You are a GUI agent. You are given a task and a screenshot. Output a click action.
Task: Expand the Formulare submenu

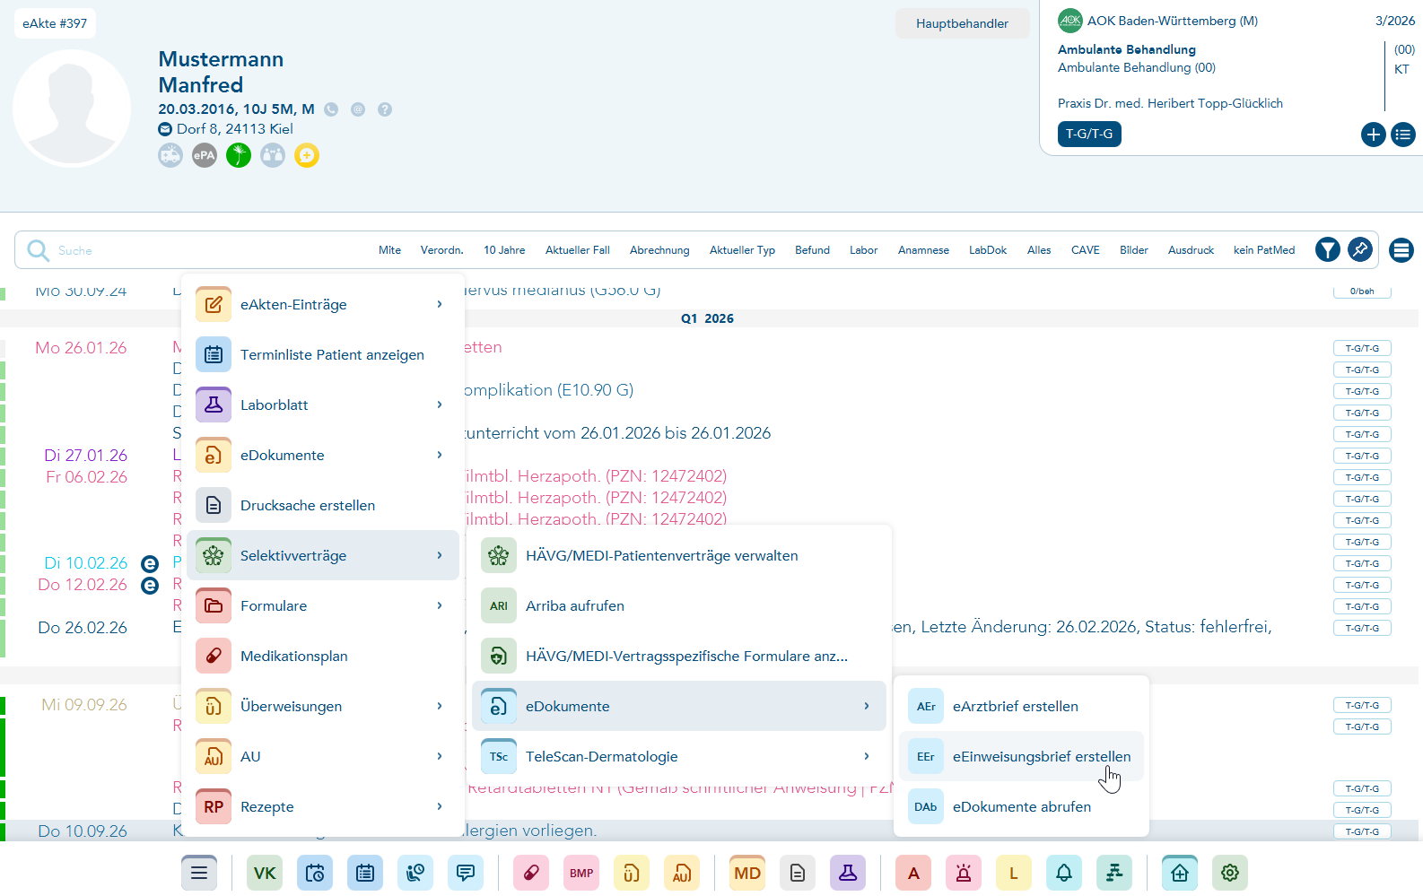tap(323, 605)
